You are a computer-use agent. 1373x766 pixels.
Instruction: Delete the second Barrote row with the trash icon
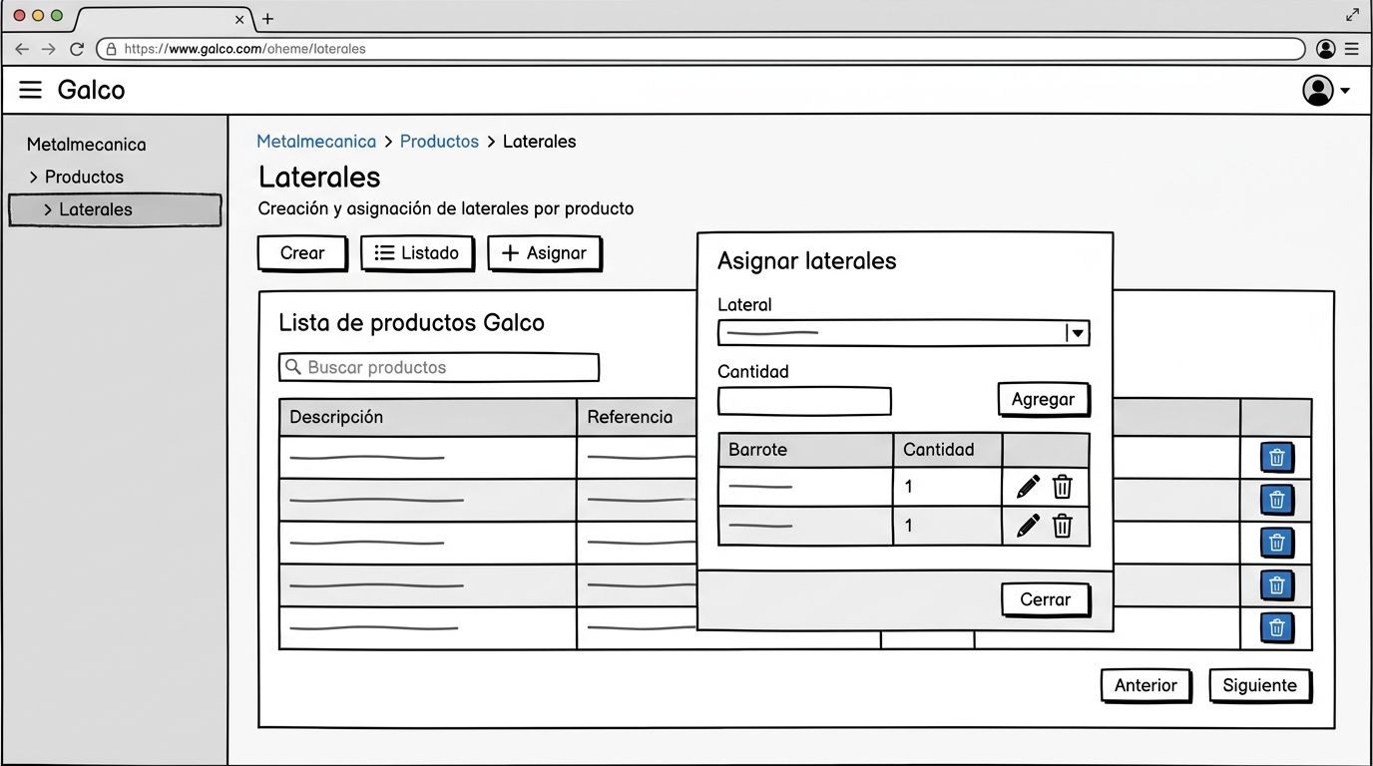pos(1063,526)
